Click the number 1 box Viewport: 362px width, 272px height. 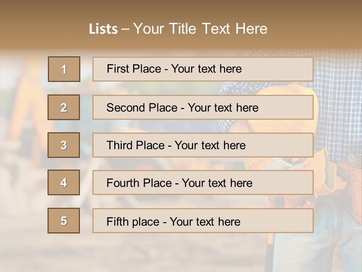point(64,69)
